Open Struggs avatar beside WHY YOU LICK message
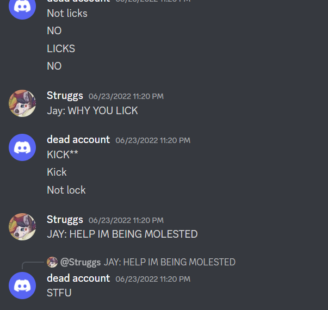 [x=22, y=103]
